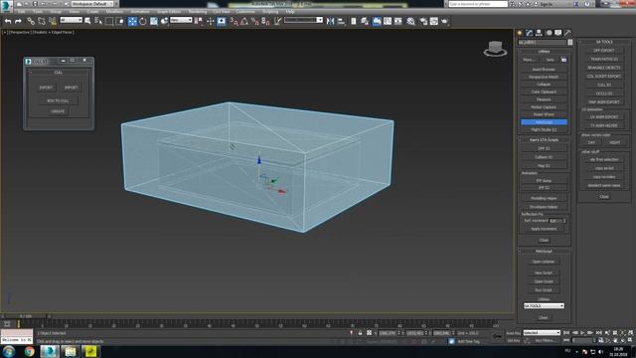
Task: Switch to the Hierarchy command panel tab
Action: pyautogui.click(x=539, y=33)
